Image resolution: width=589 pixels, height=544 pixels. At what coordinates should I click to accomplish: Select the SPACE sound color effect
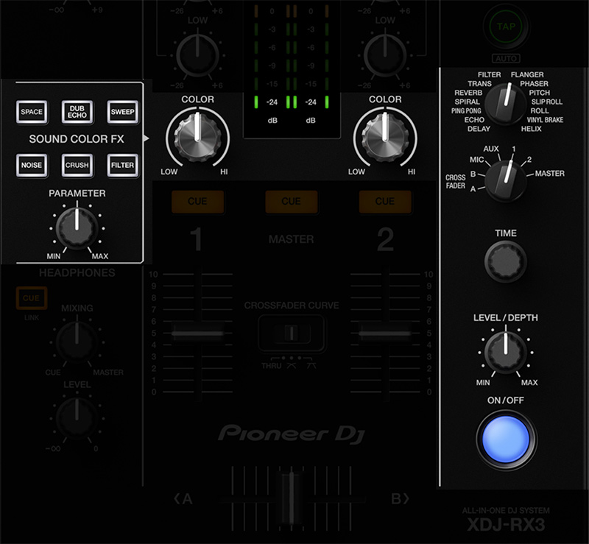tap(32, 111)
